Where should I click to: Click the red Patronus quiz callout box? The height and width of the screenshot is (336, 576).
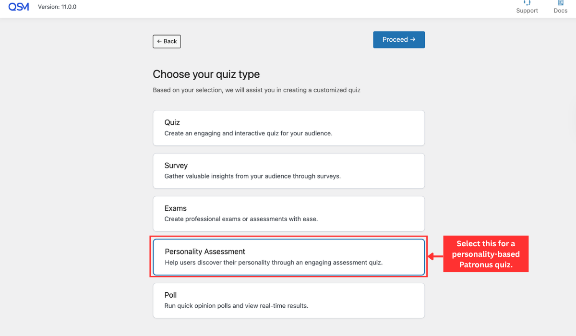click(x=485, y=254)
